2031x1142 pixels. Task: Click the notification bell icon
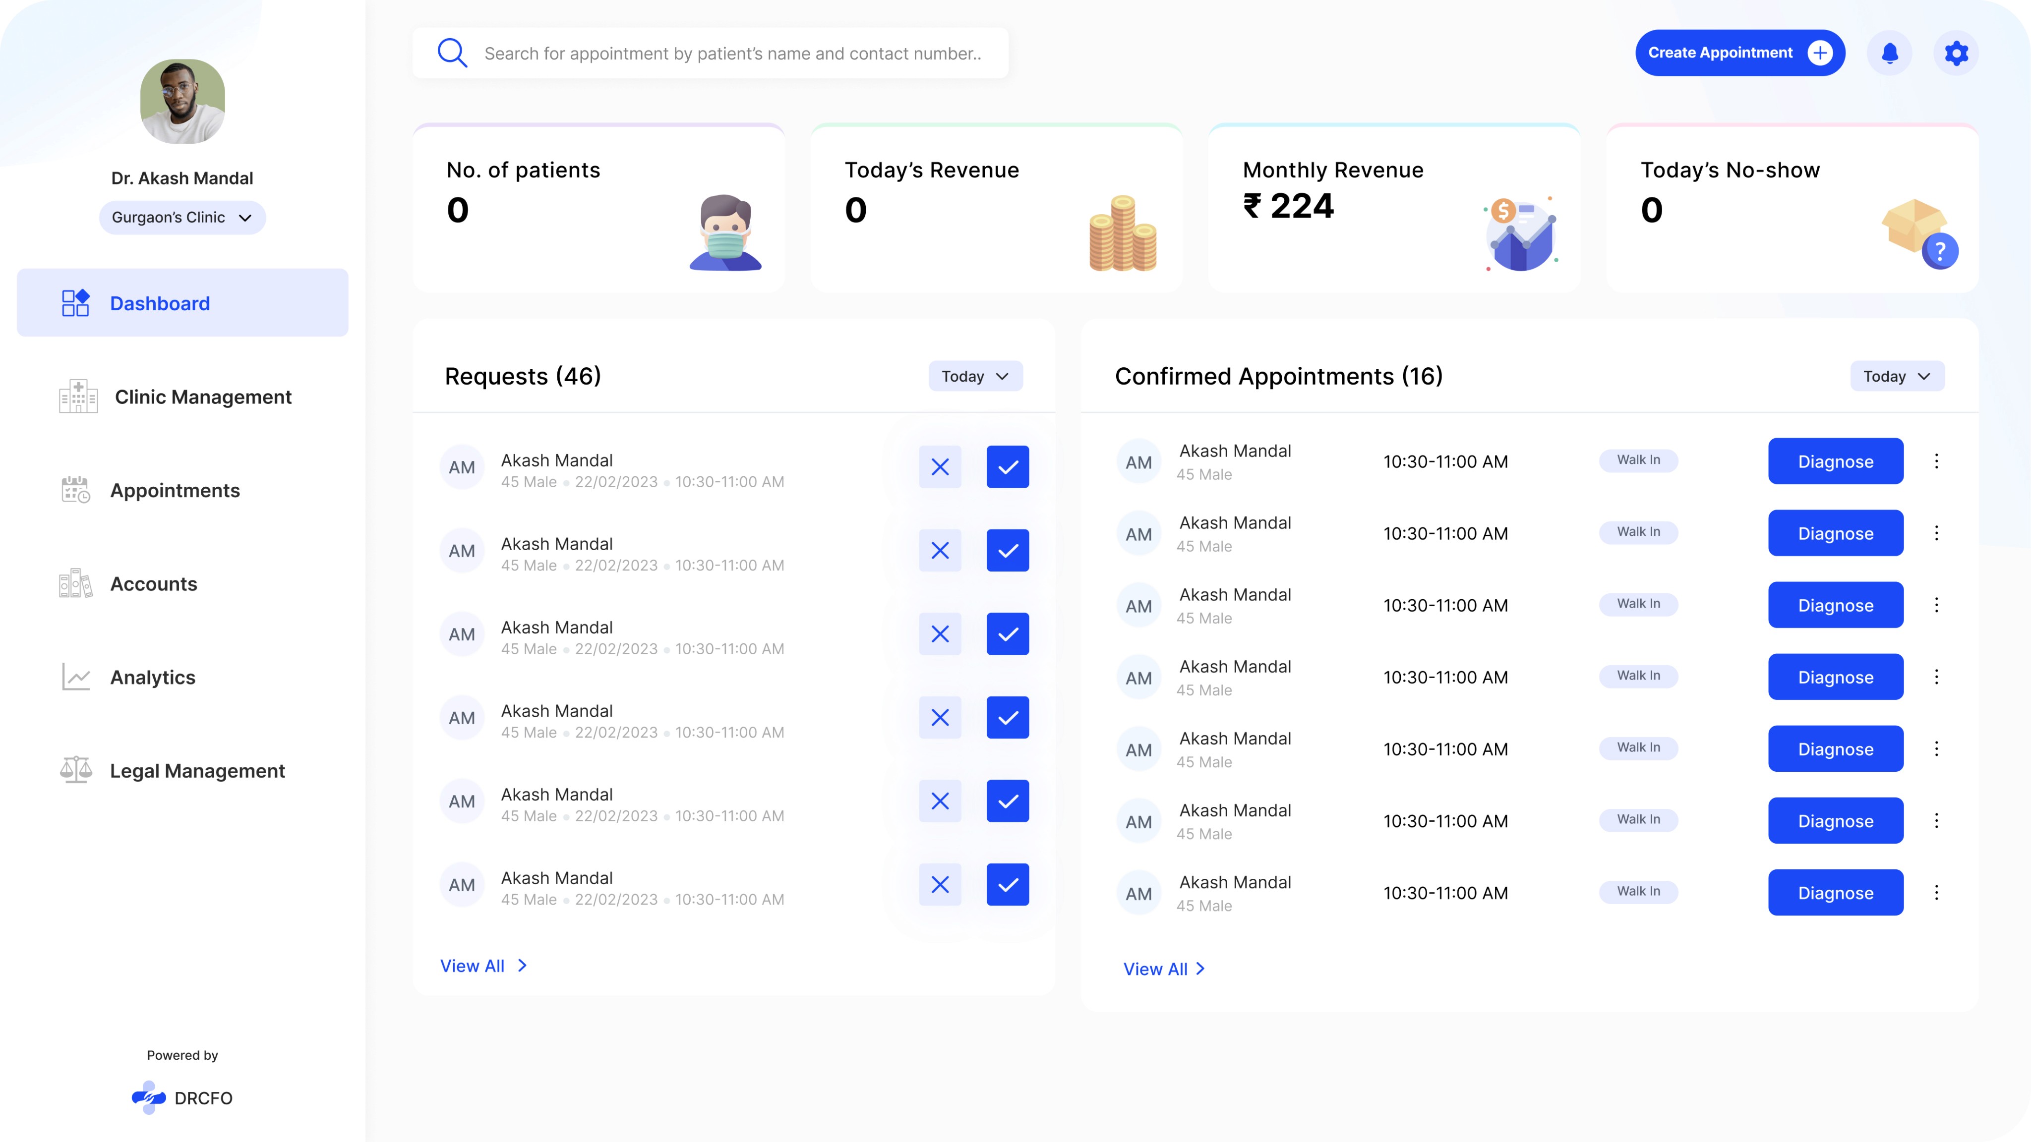click(x=1889, y=53)
